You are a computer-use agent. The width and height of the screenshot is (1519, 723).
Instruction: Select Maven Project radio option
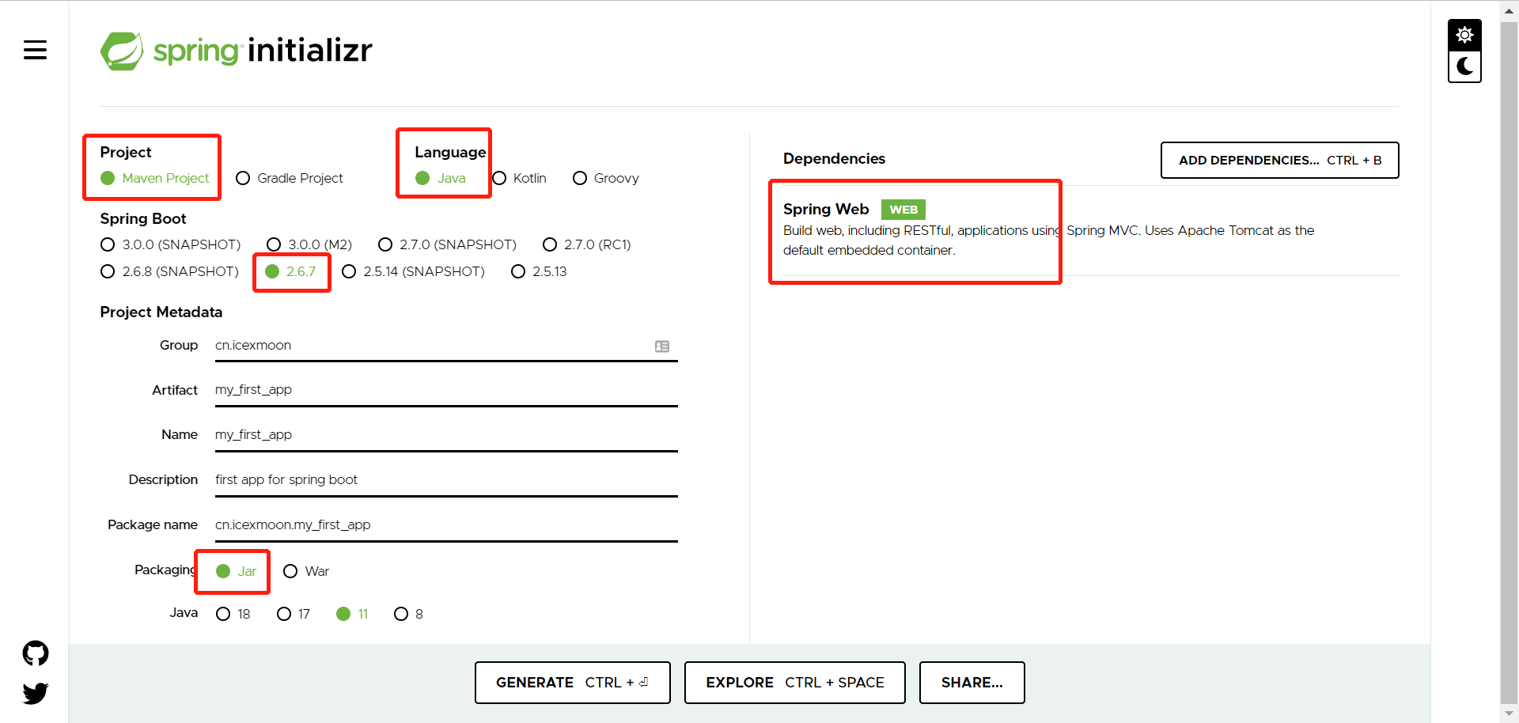click(155, 178)
